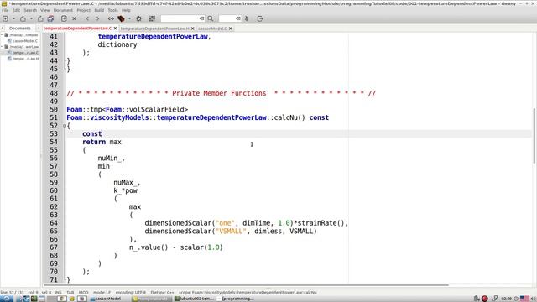Open the Build menu

(x=99, y=10)
